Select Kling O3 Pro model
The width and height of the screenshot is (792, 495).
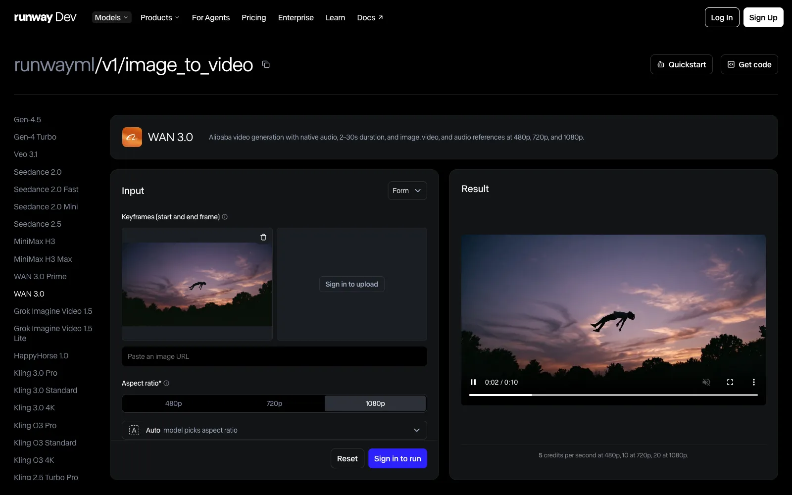click(x=35, y=425)
